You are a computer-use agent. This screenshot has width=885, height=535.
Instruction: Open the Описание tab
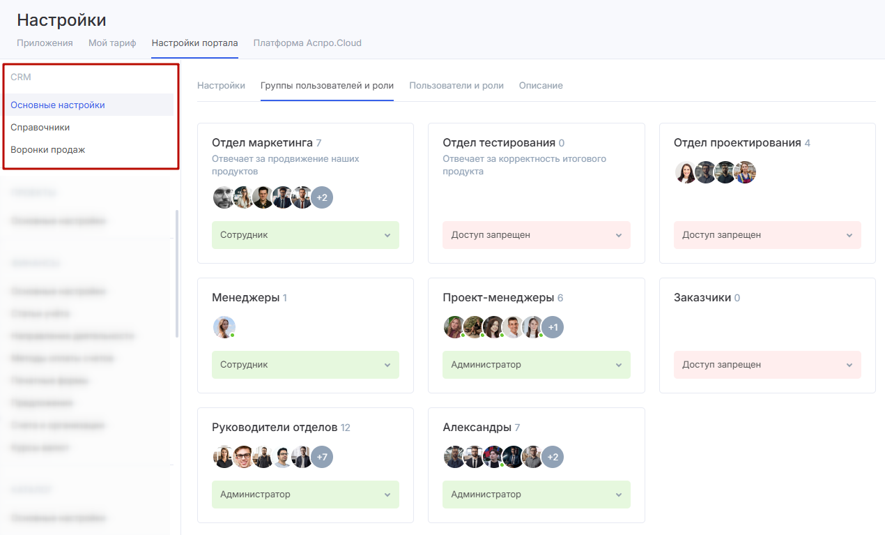tap(541, 86)
